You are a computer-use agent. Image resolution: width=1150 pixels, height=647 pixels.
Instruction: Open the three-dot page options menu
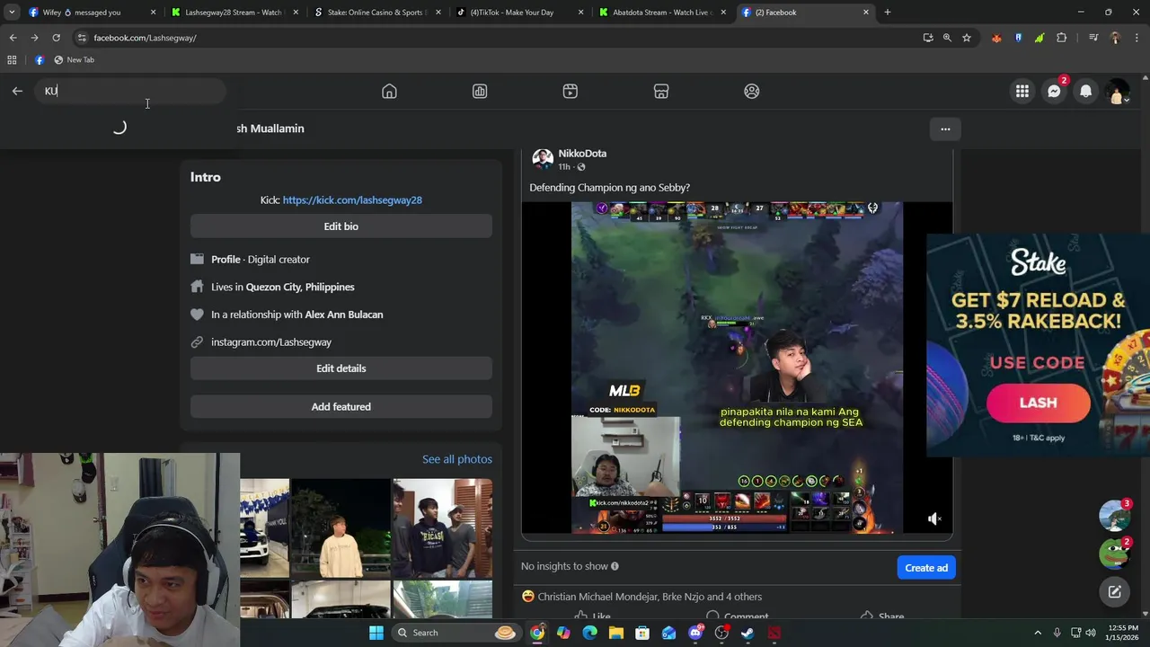click(x=945, y=129)
